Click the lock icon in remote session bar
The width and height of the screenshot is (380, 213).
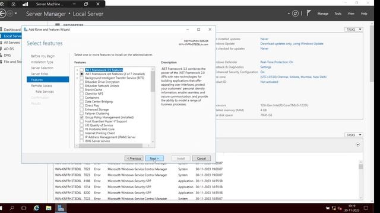coord(13,4)
